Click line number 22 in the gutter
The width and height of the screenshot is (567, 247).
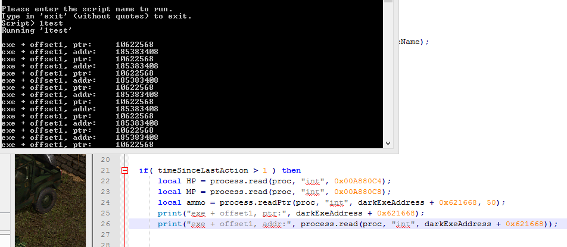[105, 181]
